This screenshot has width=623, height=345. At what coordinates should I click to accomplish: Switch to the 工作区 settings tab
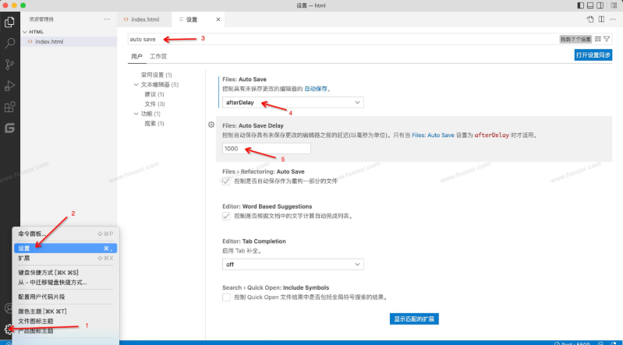click(x=158, y=57)
